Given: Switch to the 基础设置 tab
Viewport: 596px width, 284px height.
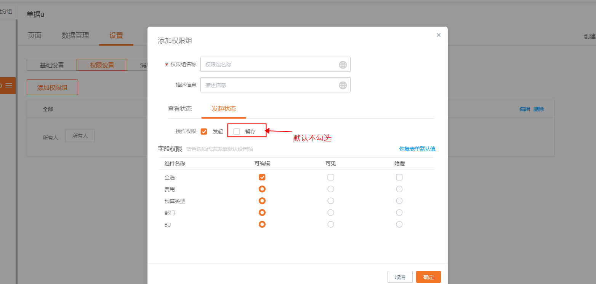Looking at the screenshot, I should click(x=51, y=65).
